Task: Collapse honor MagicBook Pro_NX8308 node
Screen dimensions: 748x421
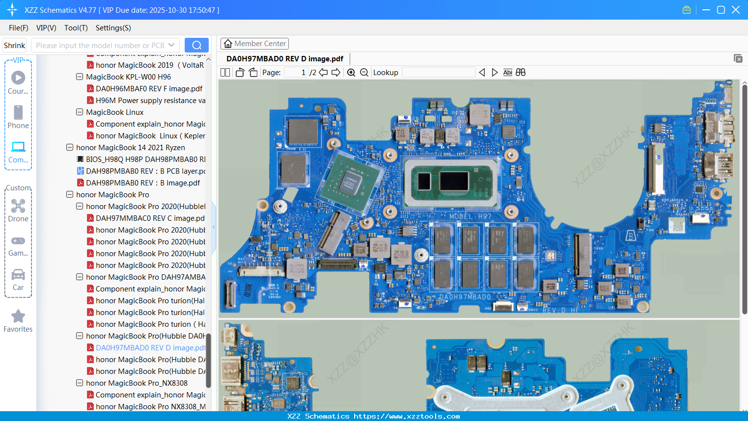Action: tap(80, 383)
